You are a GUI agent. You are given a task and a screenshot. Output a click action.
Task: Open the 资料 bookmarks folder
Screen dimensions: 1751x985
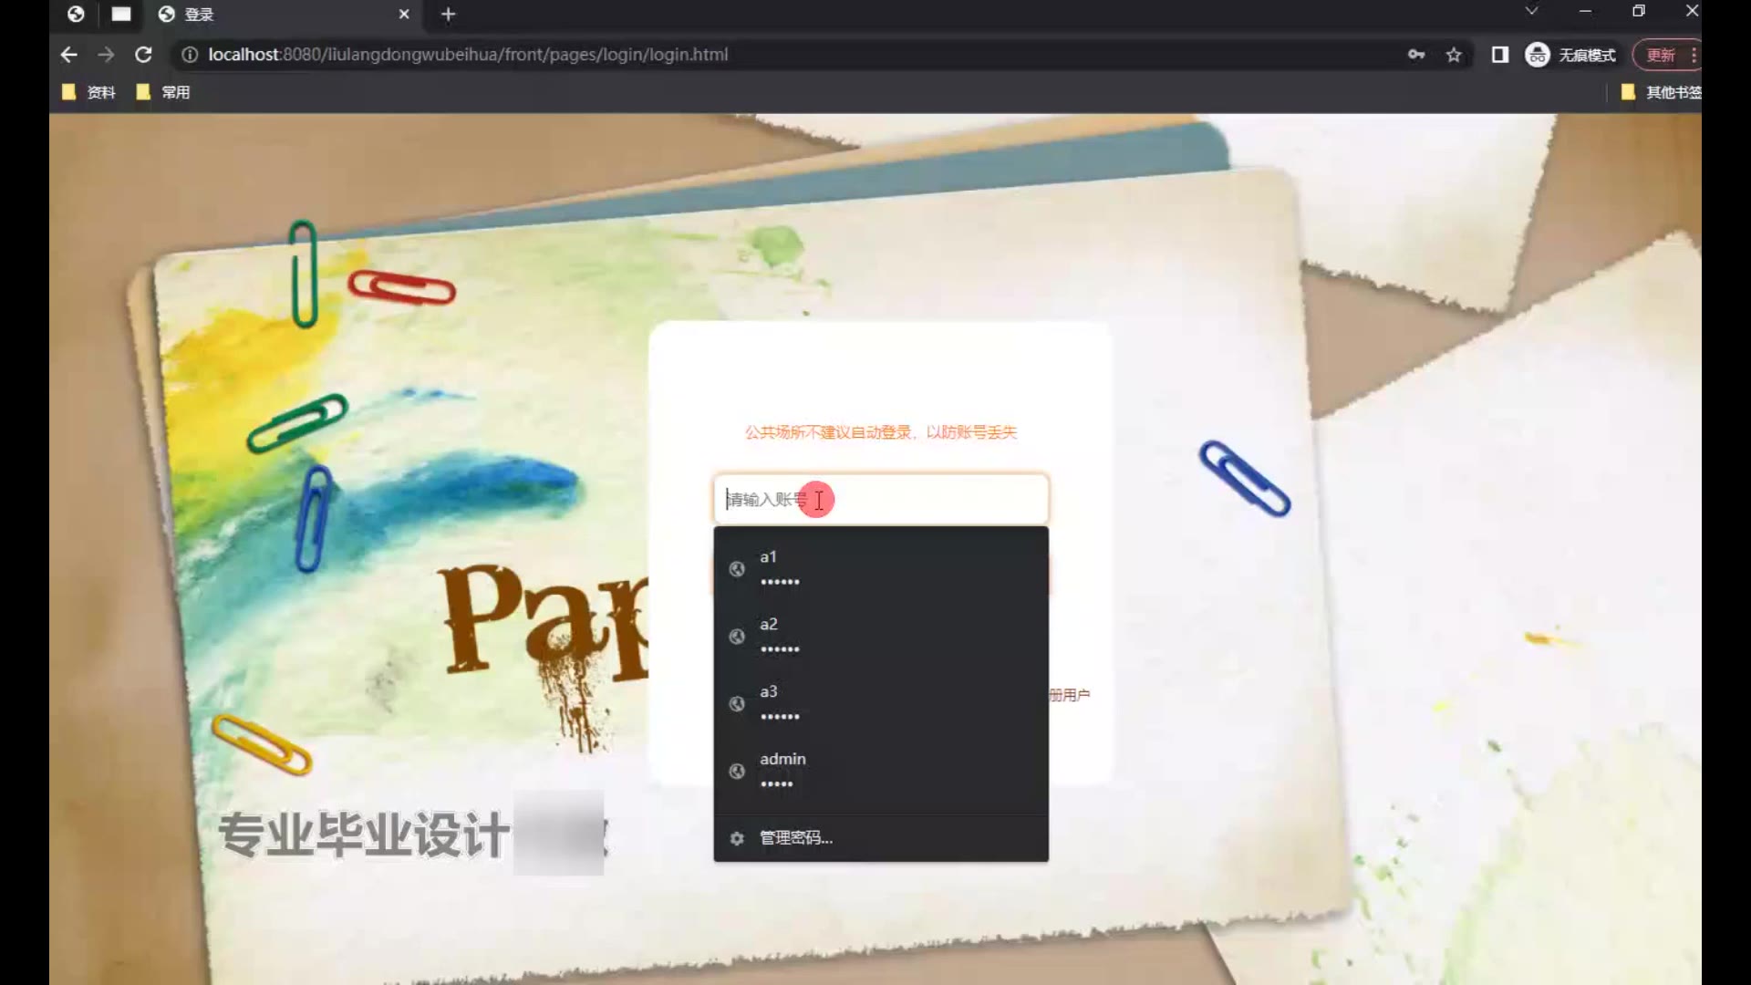coord(88,92)
